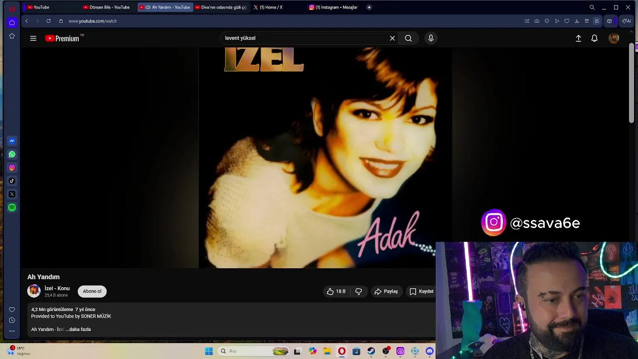The width and height of the screenshot is (638, 359).
Task: Select the Ah Yandım - YouTube tab
Action: pos(165,7)
